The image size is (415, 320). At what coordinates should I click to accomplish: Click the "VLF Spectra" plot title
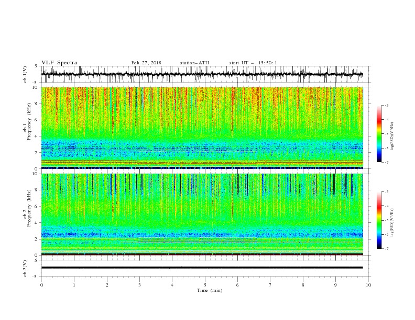tap(59, 63)
